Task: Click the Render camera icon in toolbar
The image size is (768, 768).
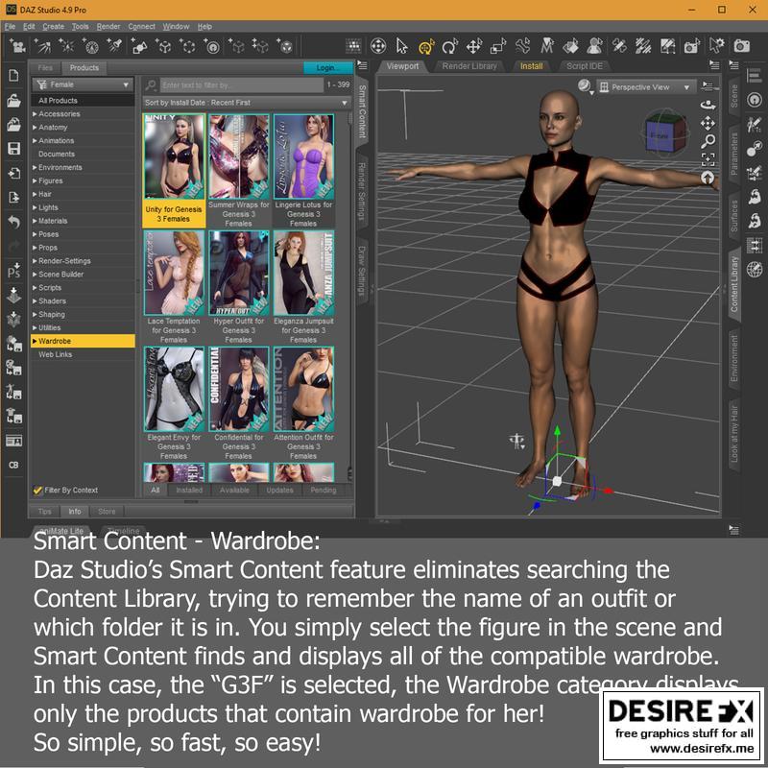Action: coord(741,46)
